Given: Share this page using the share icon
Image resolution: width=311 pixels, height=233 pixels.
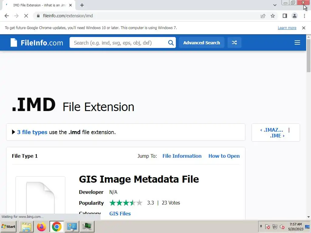Looking at the screenshot, I should click(x=263, y=16).
